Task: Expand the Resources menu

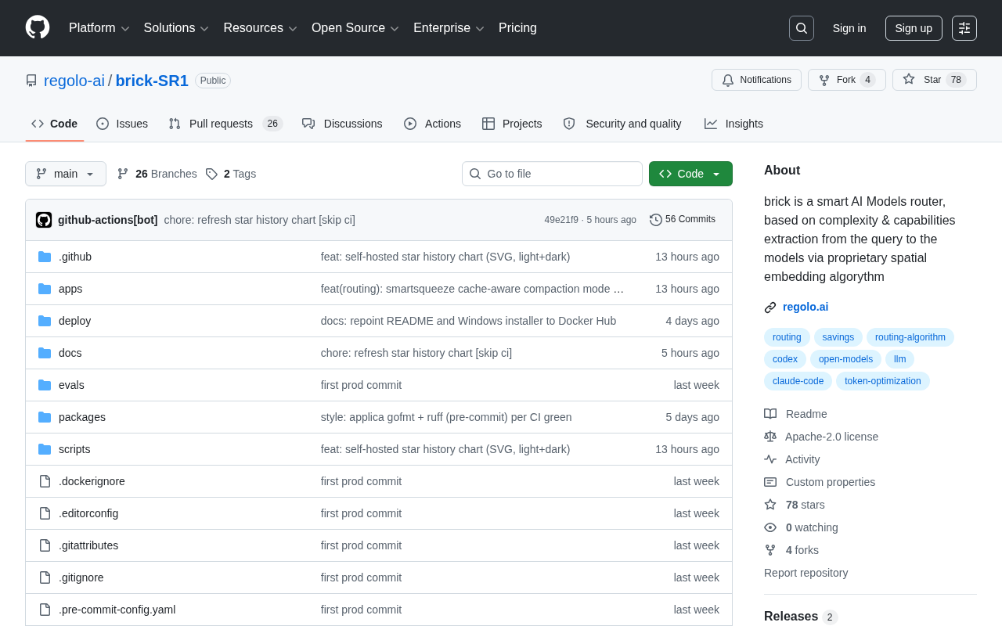Action: pyautogui.click(x=261, y=28)
